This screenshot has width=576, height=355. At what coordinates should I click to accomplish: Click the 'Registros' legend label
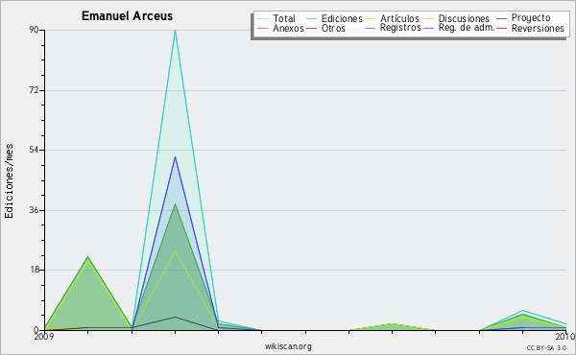tap(400, 28)
